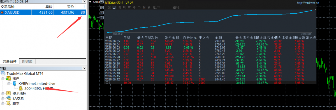Select the 周 weekly tab in MTDriver
The image size is (336, 110).
(119, 8)
